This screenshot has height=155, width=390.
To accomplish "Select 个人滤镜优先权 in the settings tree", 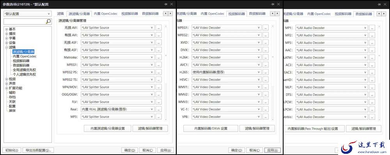I will (x=24, y=75).
